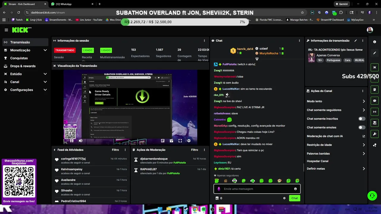Screen dimensions: 381x214
Task: Pause the stream preview
Action: coord(72,141)
